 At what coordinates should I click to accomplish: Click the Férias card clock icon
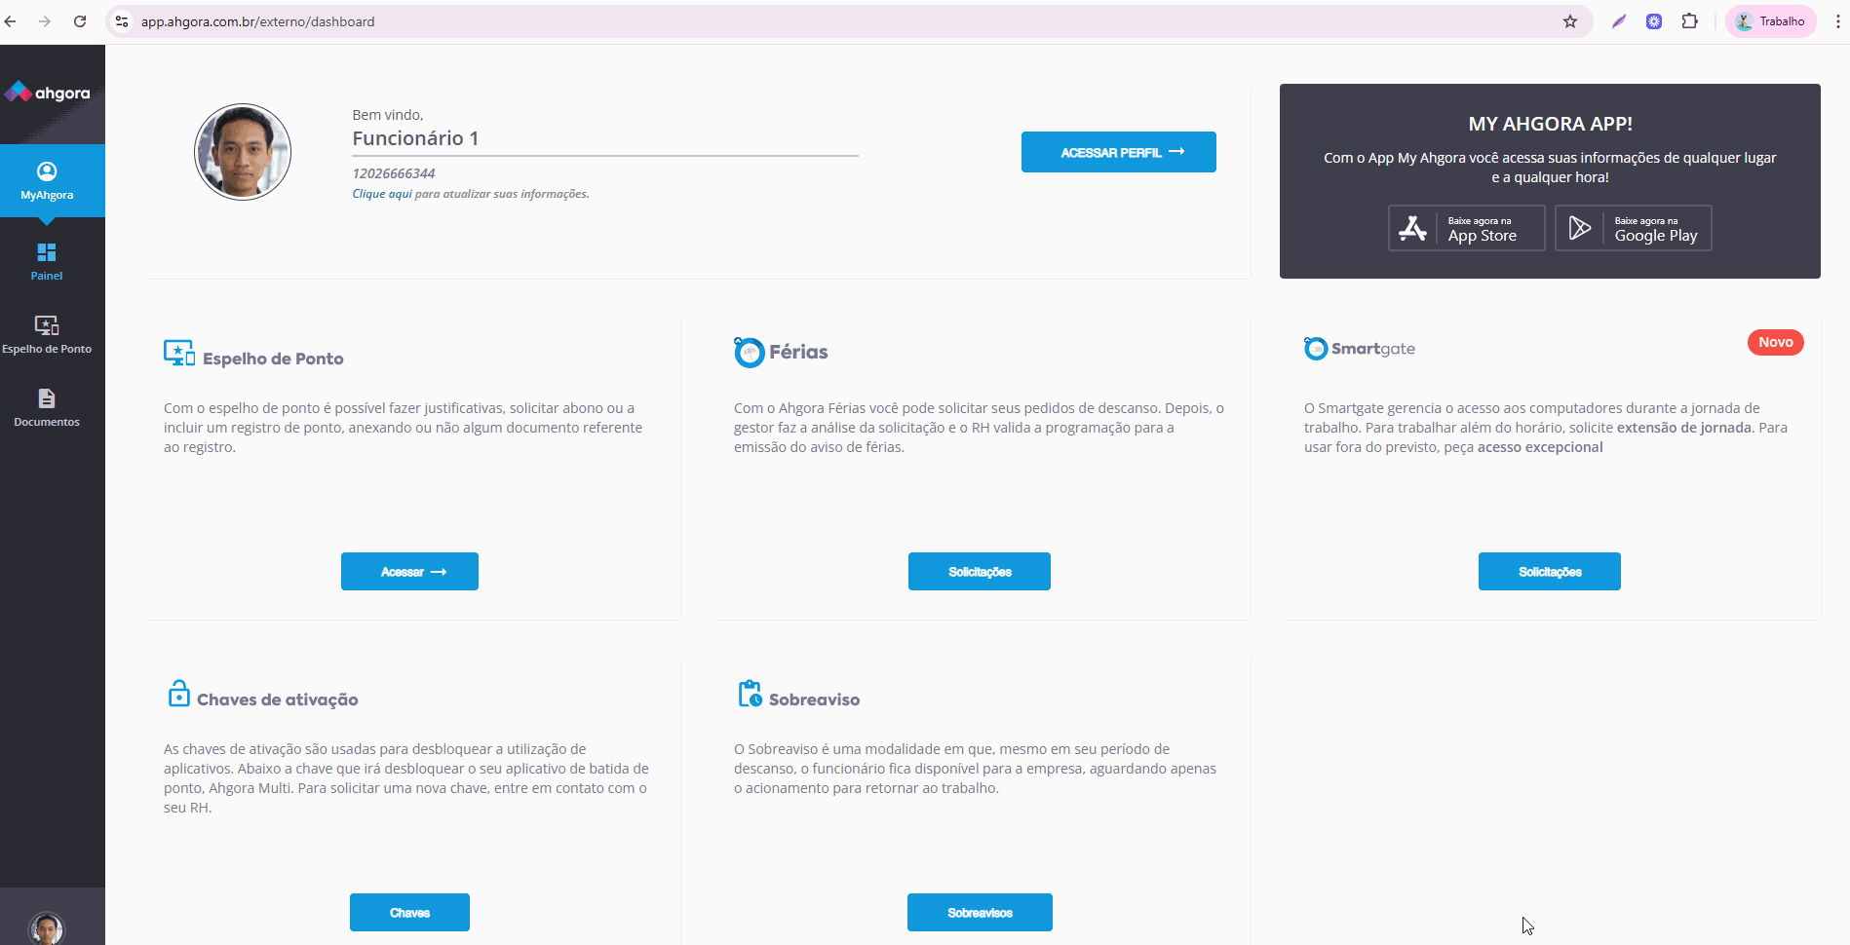749,352
